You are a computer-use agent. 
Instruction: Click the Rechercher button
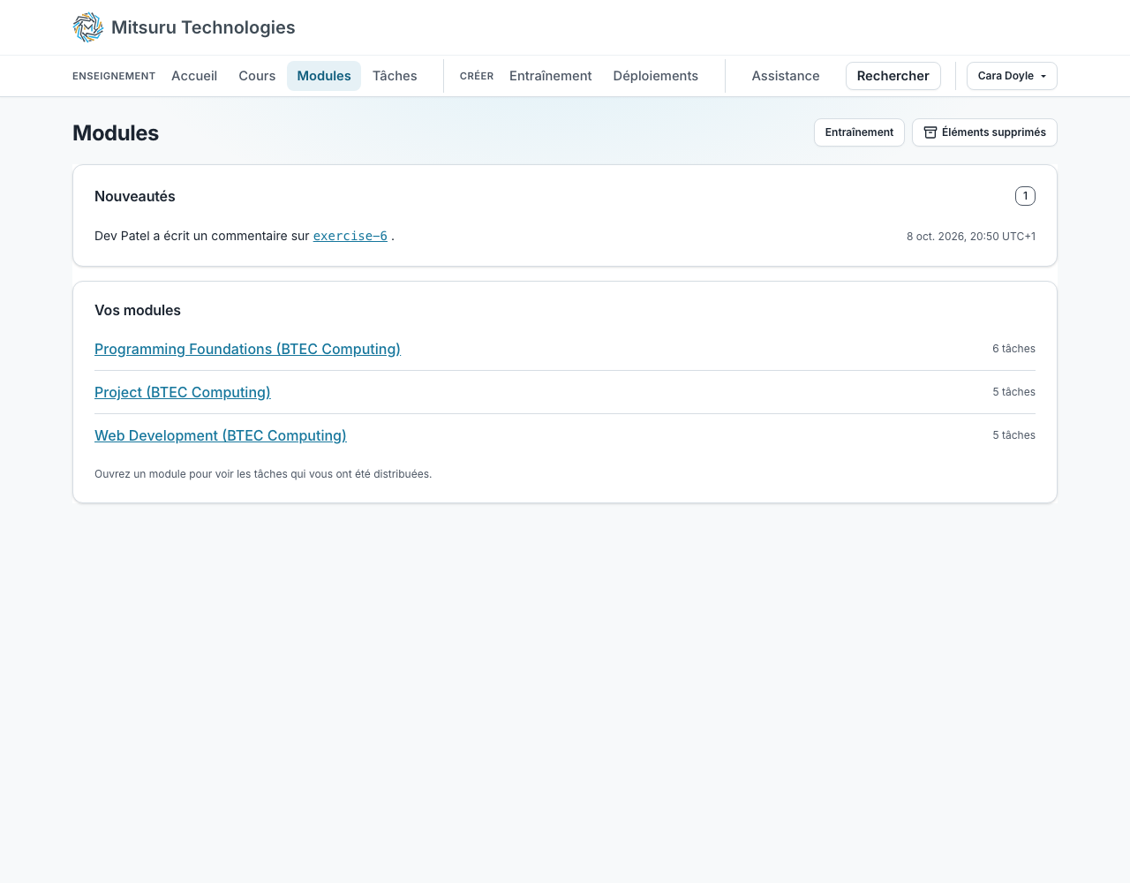click(x=893, y=76)
